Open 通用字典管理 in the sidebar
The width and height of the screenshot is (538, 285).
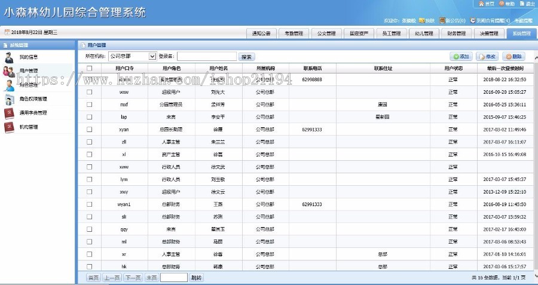tap(33, 113)
